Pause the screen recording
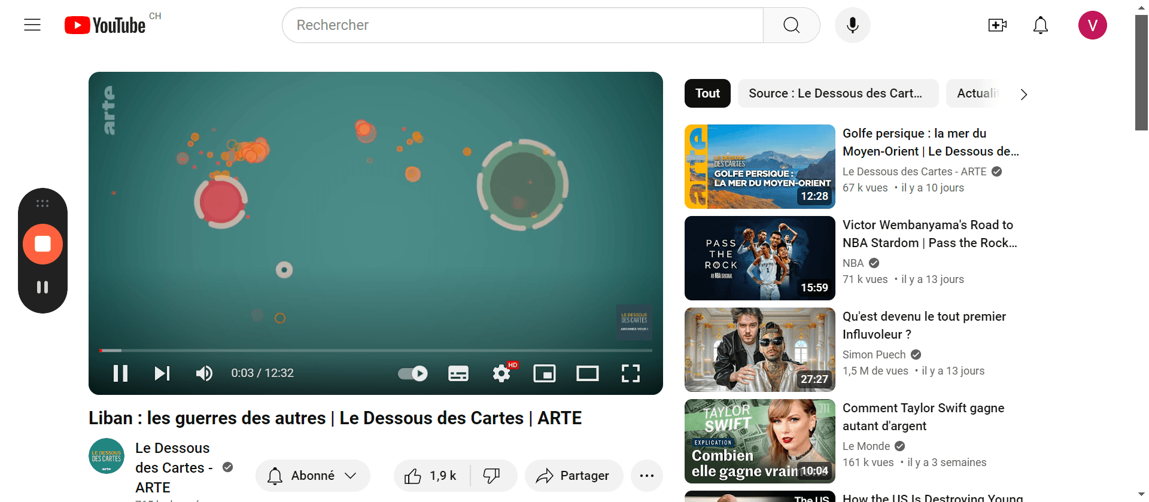The image size is (1149, 502). click(x=42, y=287)
